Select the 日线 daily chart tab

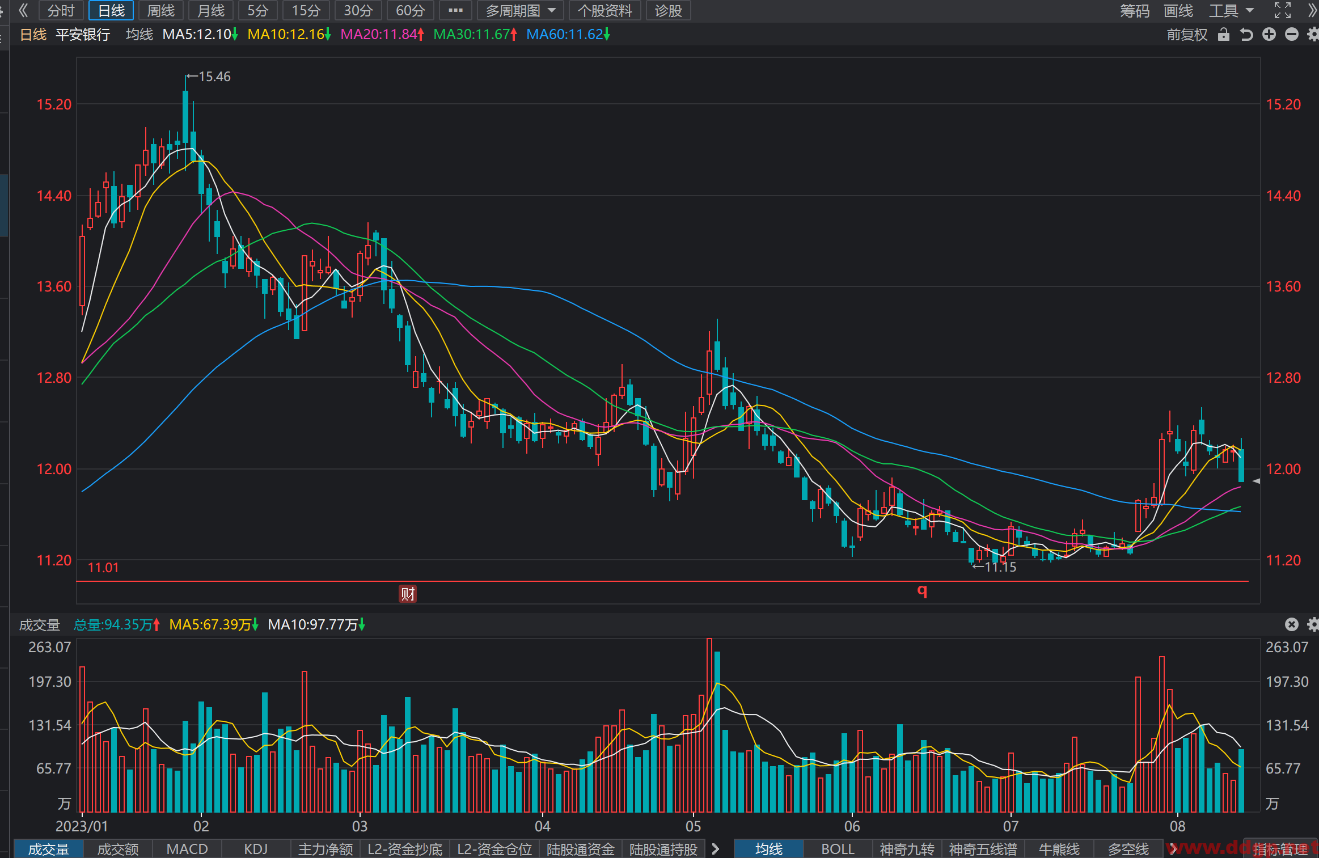[x=111, y=10]
